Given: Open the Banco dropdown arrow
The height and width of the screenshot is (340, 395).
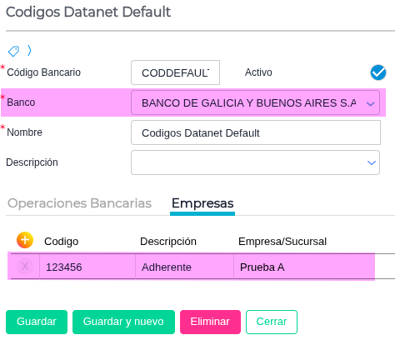Looking at the screenshot, I should [x=370, y=104].
